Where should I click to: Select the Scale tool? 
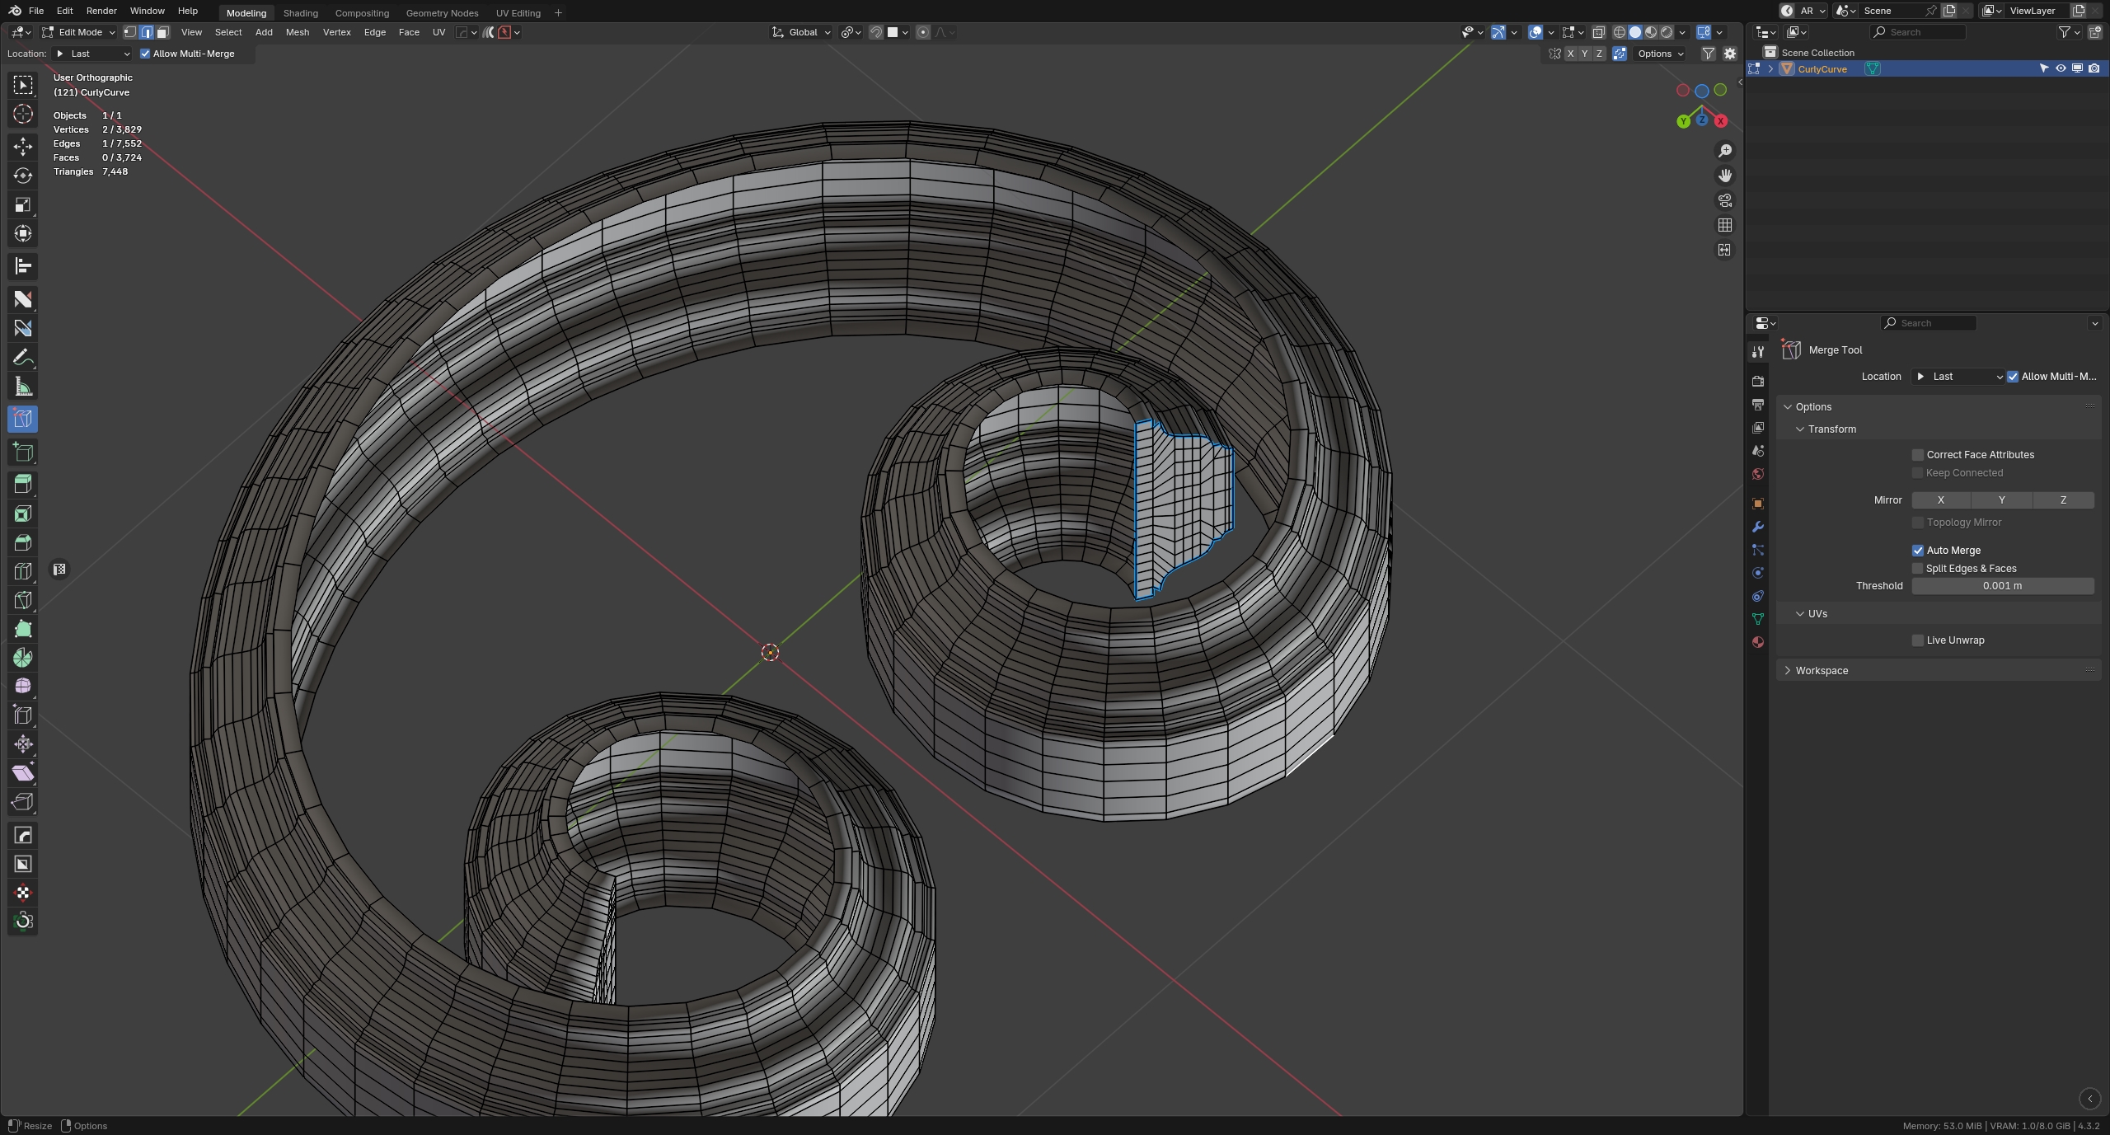(23, 204)
